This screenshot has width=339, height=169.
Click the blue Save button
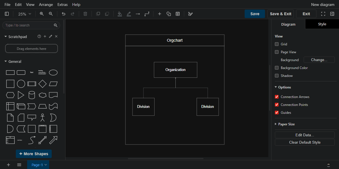point(255,14)
